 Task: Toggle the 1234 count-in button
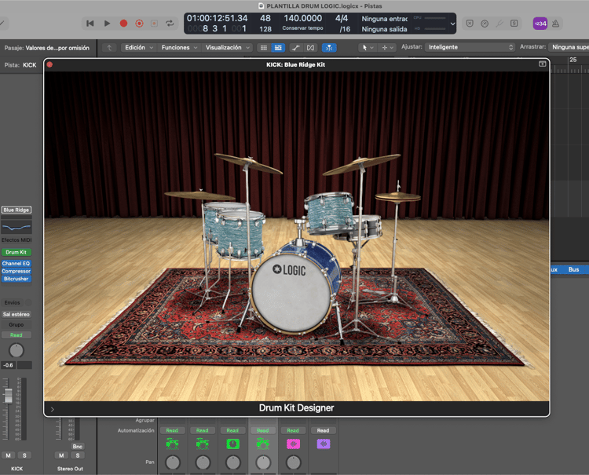(540, 24)
